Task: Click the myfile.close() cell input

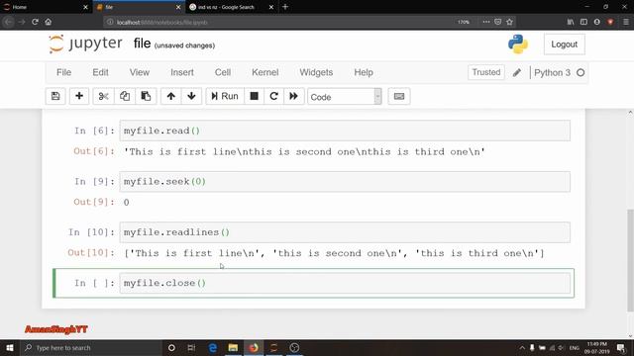Action: coord(345,283)
